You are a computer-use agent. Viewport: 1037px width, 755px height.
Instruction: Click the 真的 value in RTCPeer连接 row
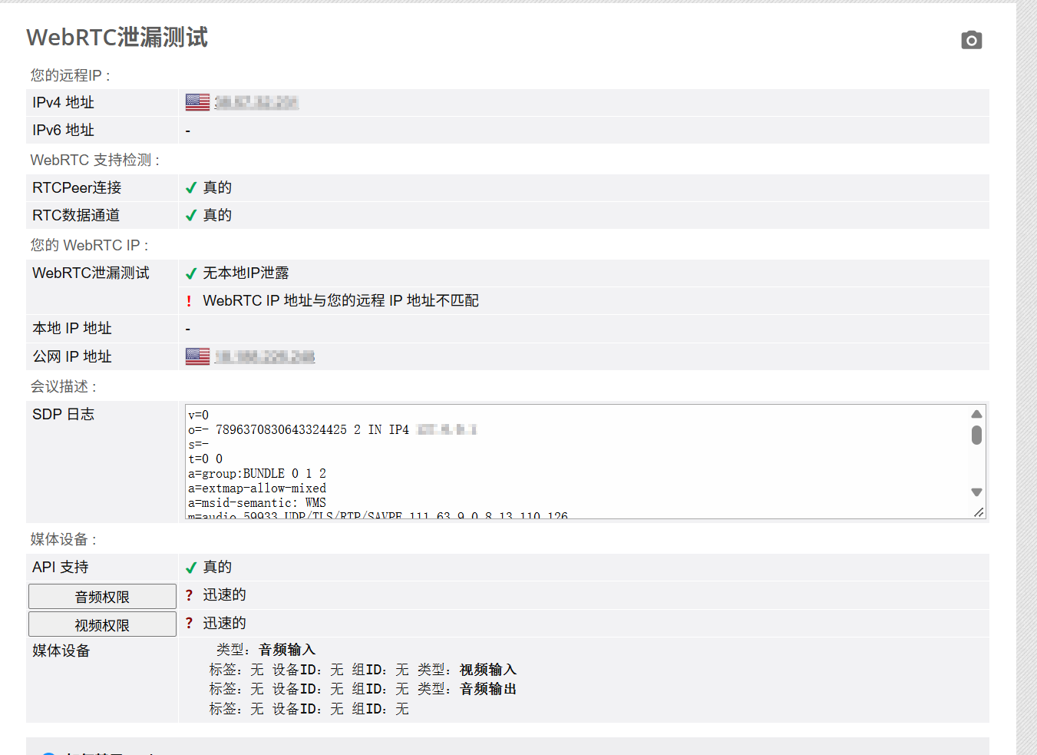(217, 188)
